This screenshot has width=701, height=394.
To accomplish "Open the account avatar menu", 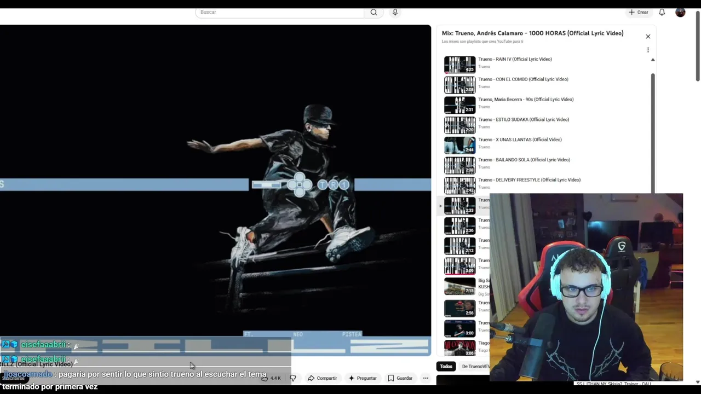I will (x=680, y=12).
